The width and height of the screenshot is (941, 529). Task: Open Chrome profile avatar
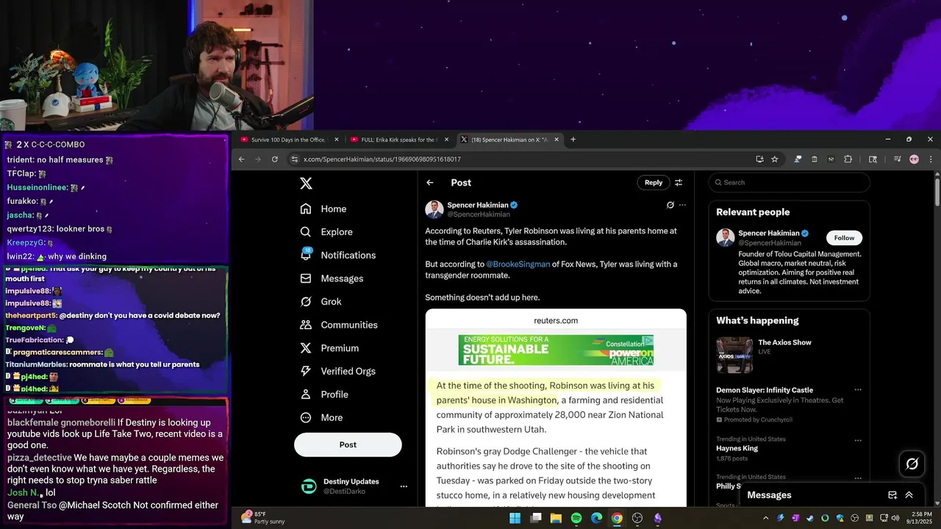tap(914, 159)
